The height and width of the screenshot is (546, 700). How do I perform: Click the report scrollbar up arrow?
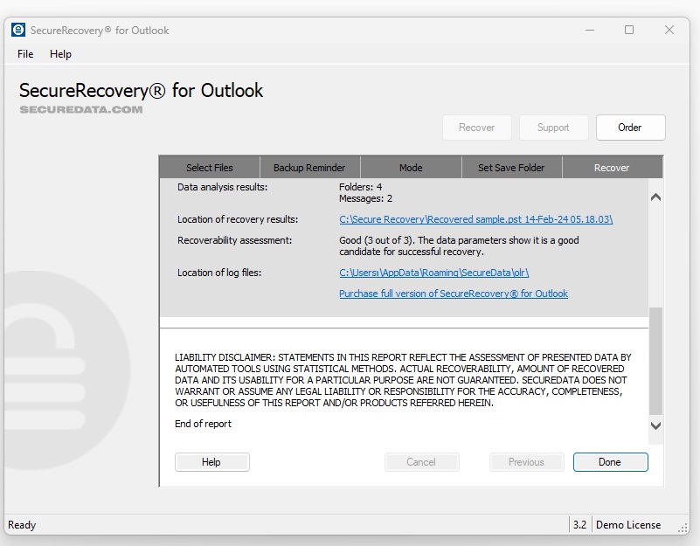655,197
